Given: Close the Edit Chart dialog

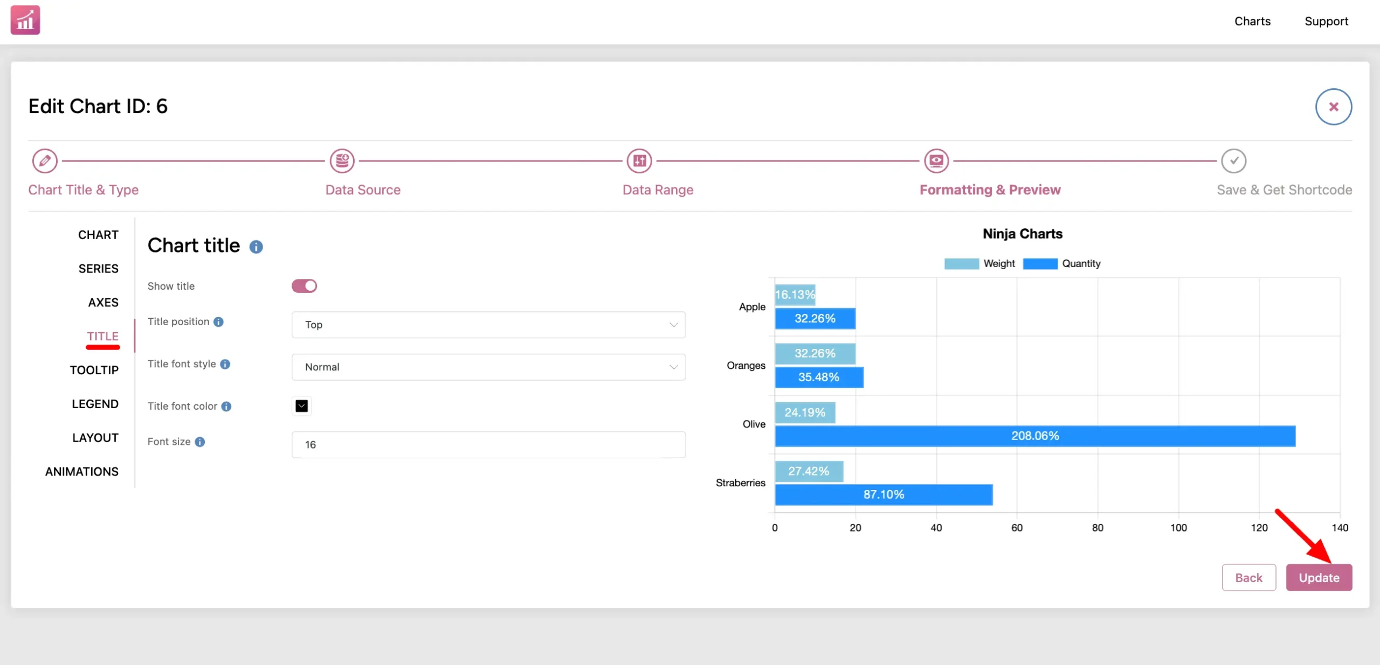Looking at the screenshot, I should (x=1333, y=107).
